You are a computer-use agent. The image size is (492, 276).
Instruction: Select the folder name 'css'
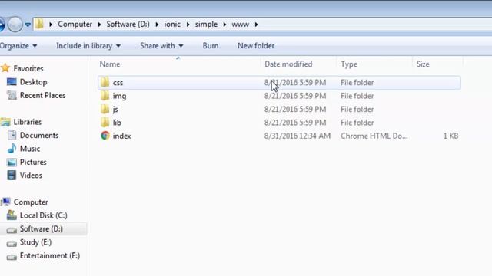coord(118,83)
